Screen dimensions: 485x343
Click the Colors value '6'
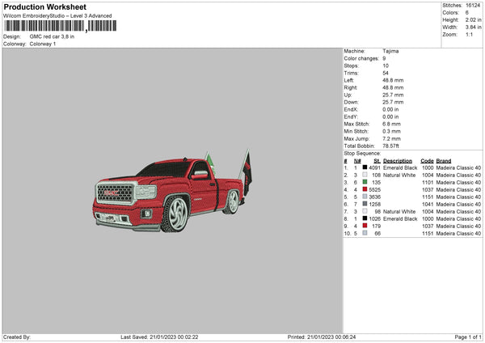467,13
